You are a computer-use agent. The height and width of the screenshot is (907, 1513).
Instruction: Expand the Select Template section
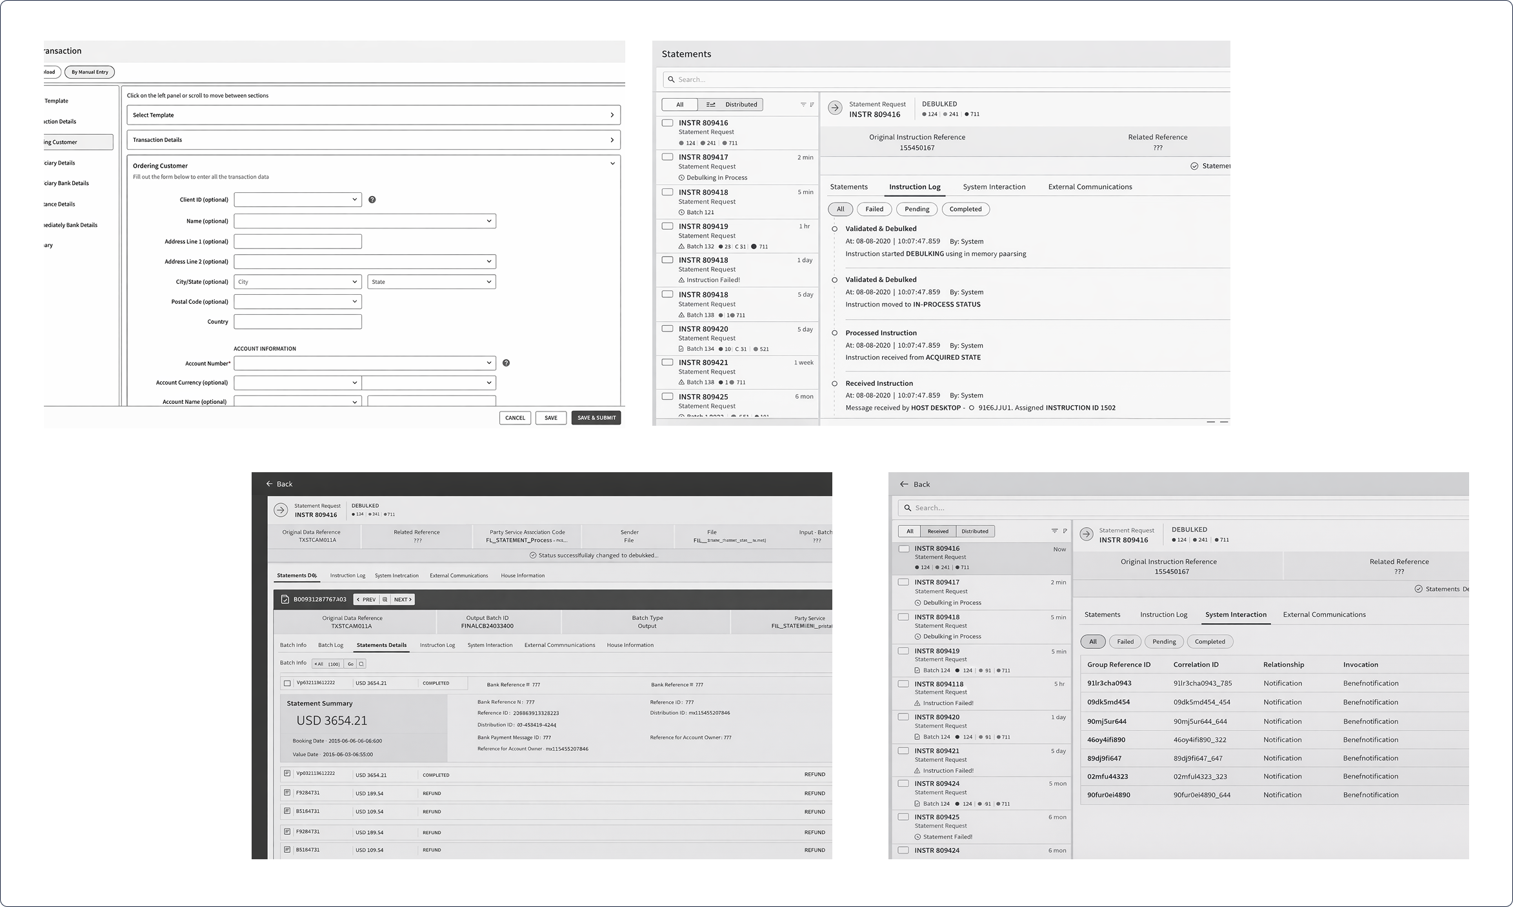[x=612, y=115]
